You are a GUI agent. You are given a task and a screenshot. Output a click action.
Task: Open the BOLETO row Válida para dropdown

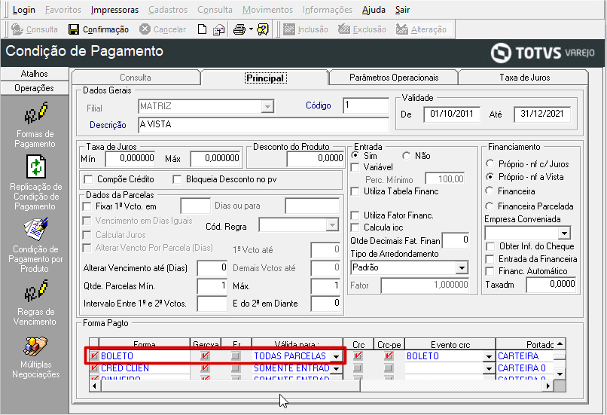coord(337,356)
